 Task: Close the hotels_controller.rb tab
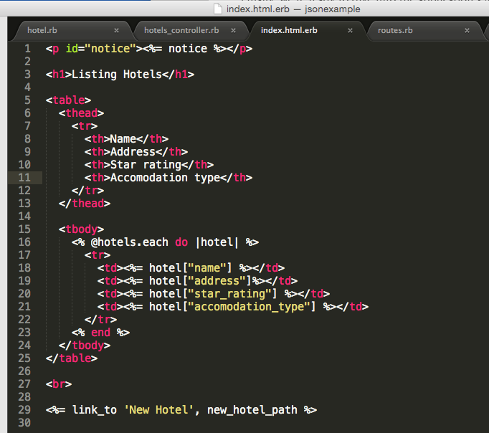(233, 31)
